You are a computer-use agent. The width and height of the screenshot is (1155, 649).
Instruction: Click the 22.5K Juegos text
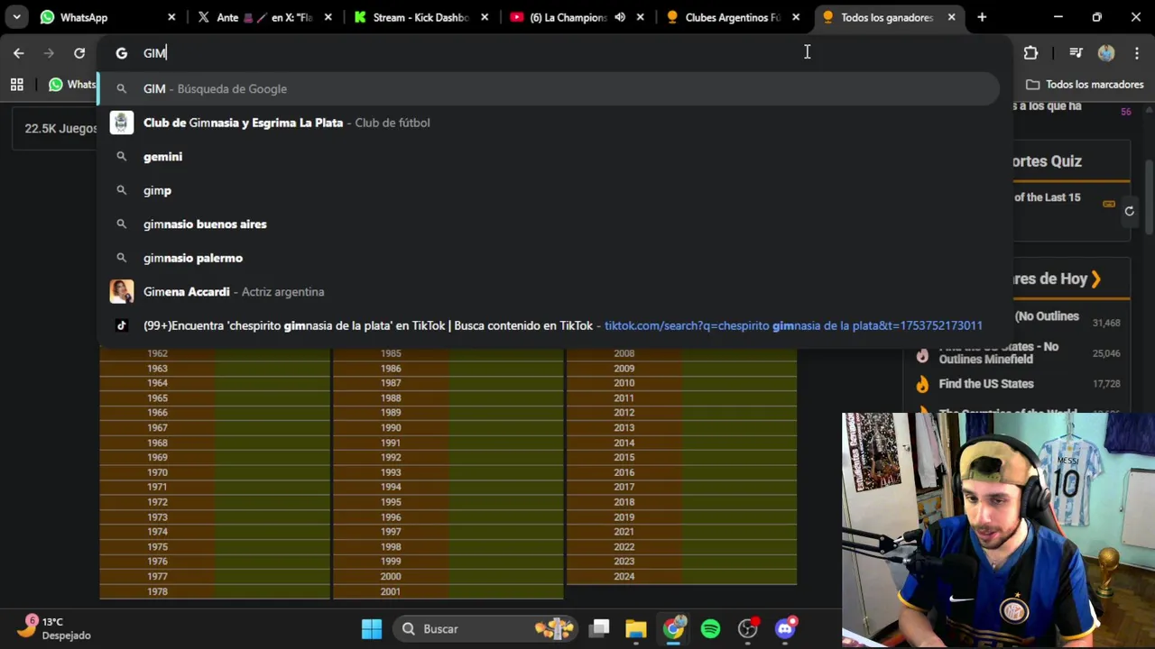click(60, 129)
